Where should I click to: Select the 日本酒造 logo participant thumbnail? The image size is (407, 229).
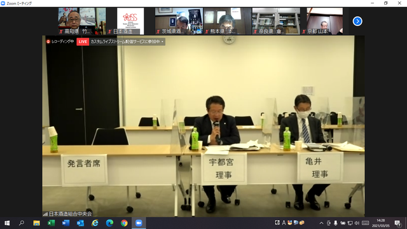(x=130, y=21)
